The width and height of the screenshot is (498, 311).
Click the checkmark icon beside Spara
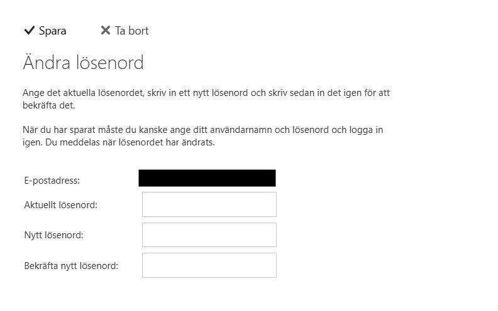tap(29, 30)
